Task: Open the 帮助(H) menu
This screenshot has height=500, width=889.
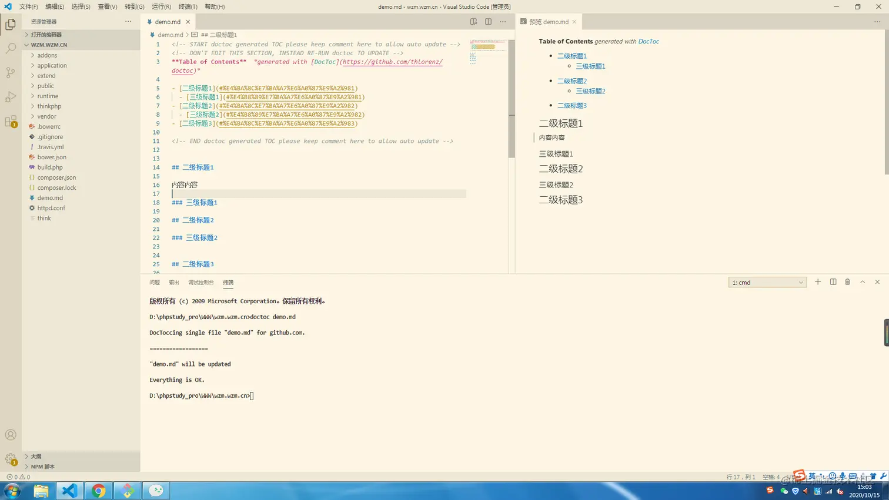Action: point(215,6)
